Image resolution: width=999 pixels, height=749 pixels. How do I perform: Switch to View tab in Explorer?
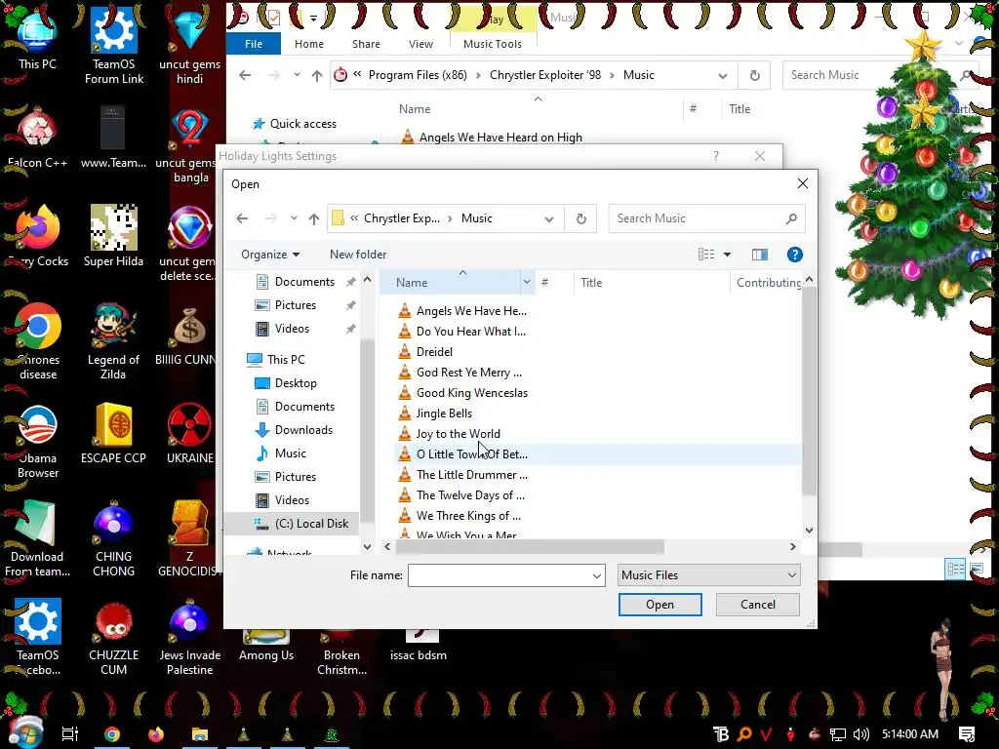(420, 44)
